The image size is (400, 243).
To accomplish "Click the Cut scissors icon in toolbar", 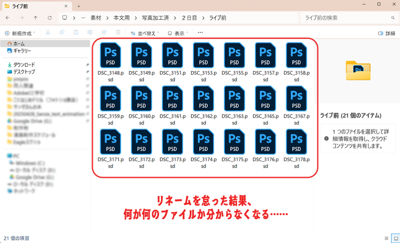I will pyautogui.click(x=48, y=32).
